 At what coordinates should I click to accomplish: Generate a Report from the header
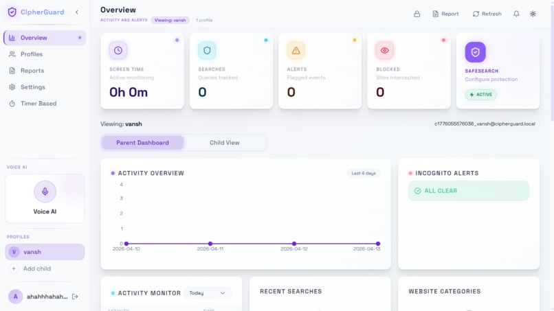[x=445, y=14]
